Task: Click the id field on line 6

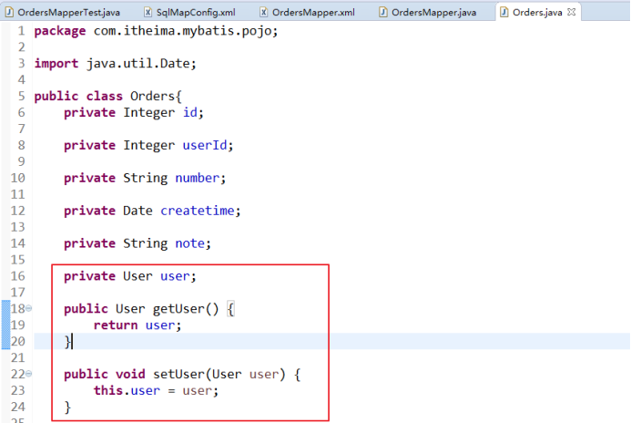Action: tap(190, 112)
